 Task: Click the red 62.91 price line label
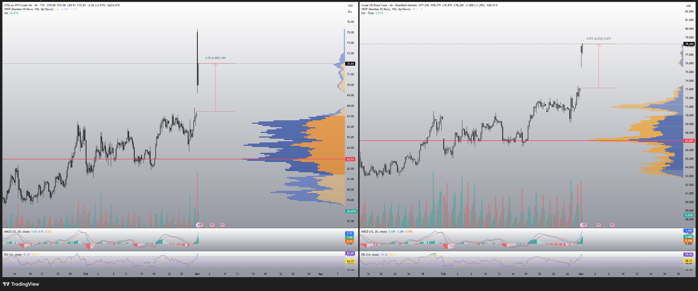click(x=350, y=159)
